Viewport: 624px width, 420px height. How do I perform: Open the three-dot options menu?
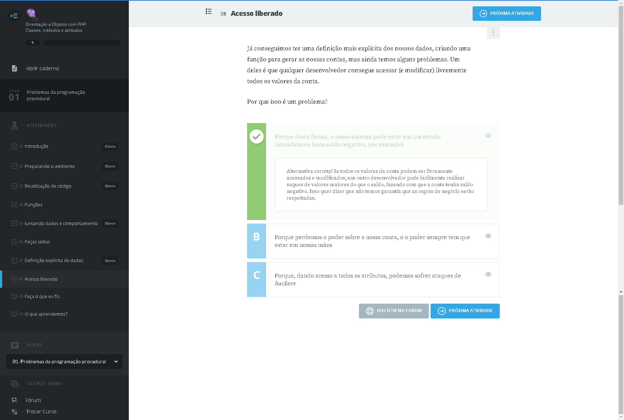click(x=493, y=33)
